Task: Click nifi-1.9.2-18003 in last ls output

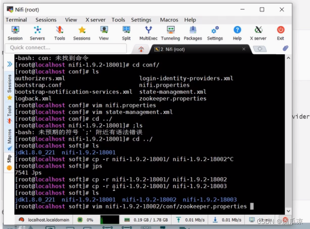Action: (210, 199)
